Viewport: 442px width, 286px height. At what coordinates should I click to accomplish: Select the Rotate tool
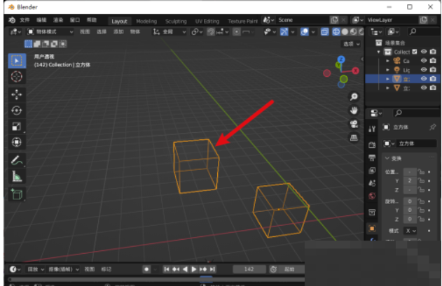17,110
